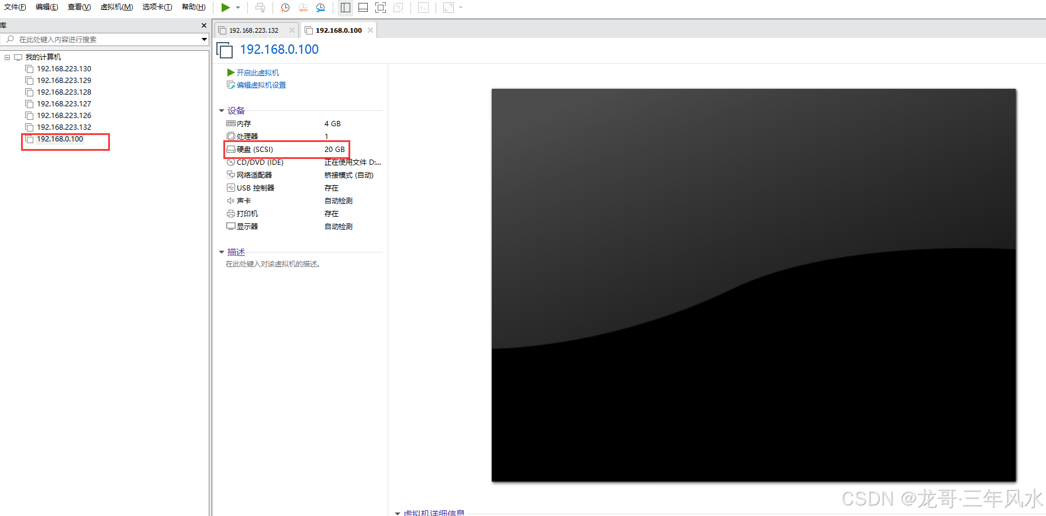Image resolution: width=1046 pixels, height=516 pixels.
Task: Open the snapshot manager wrench-clock icon
Action: tap(320, 8)
